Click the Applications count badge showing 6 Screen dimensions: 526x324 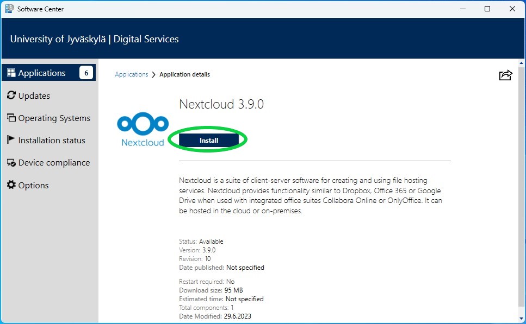coord(86,73)
